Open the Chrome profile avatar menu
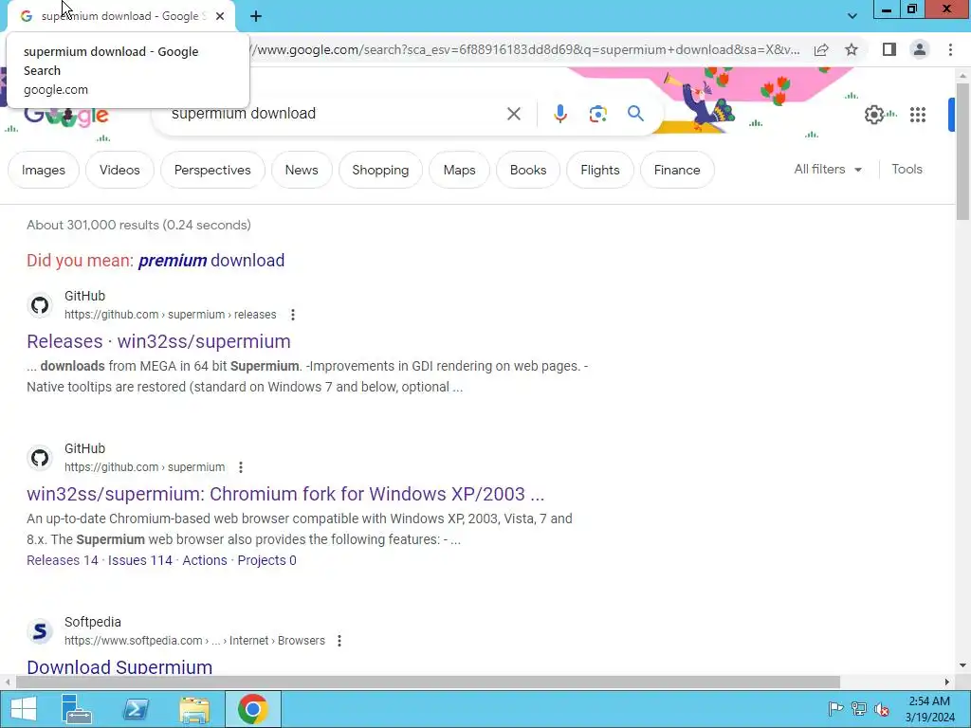 point(920,49)
